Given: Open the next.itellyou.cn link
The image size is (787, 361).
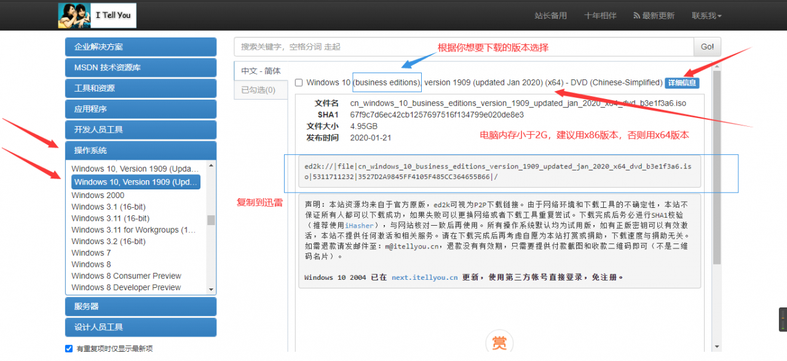Looking at the screenshot, I should 425,277.
